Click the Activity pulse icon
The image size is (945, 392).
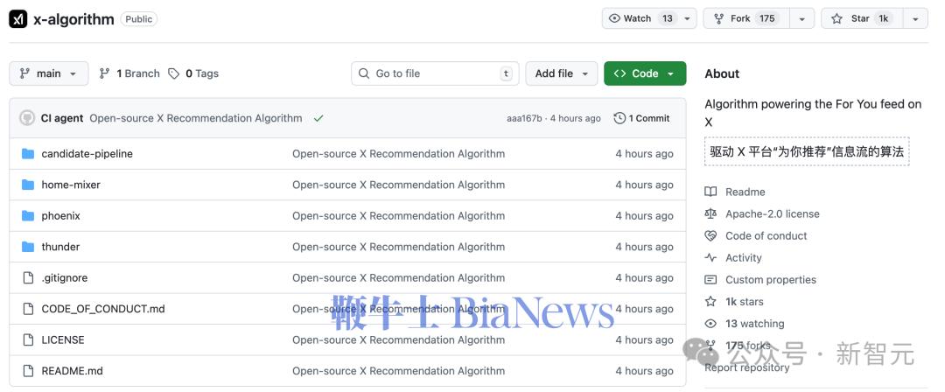point(710,257)
